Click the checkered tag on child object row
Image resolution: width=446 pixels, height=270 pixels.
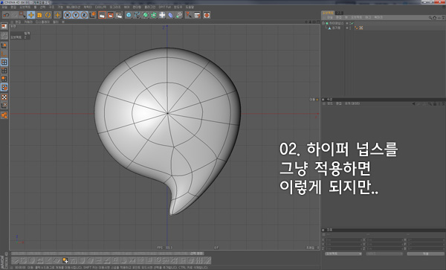tap(361, 28)
